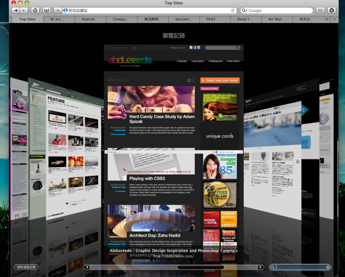Switch to the SF art tab
The image size is (345, 277).
point(58,19)
